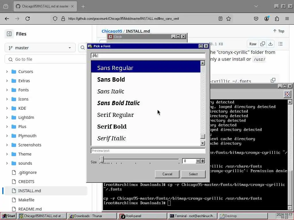This screenshot has width=294, height=220.
Task: Open a new browser tab with plus
Action: (83, 6)
